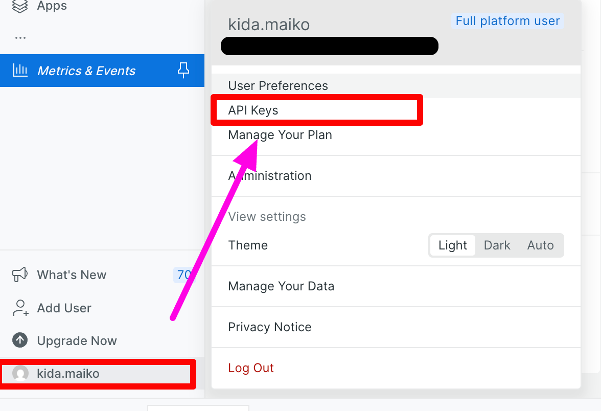Click the Add User person icon
The image size is (601, 411).
[x=20, y=308]
